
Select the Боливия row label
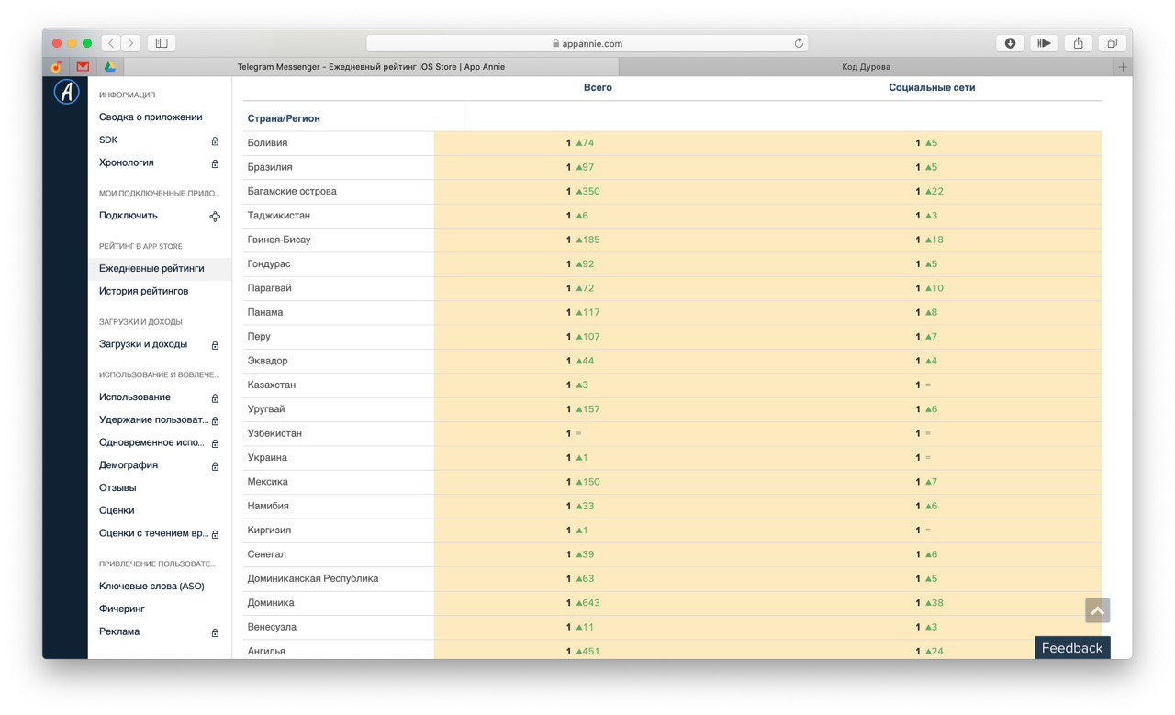(267, 143)
